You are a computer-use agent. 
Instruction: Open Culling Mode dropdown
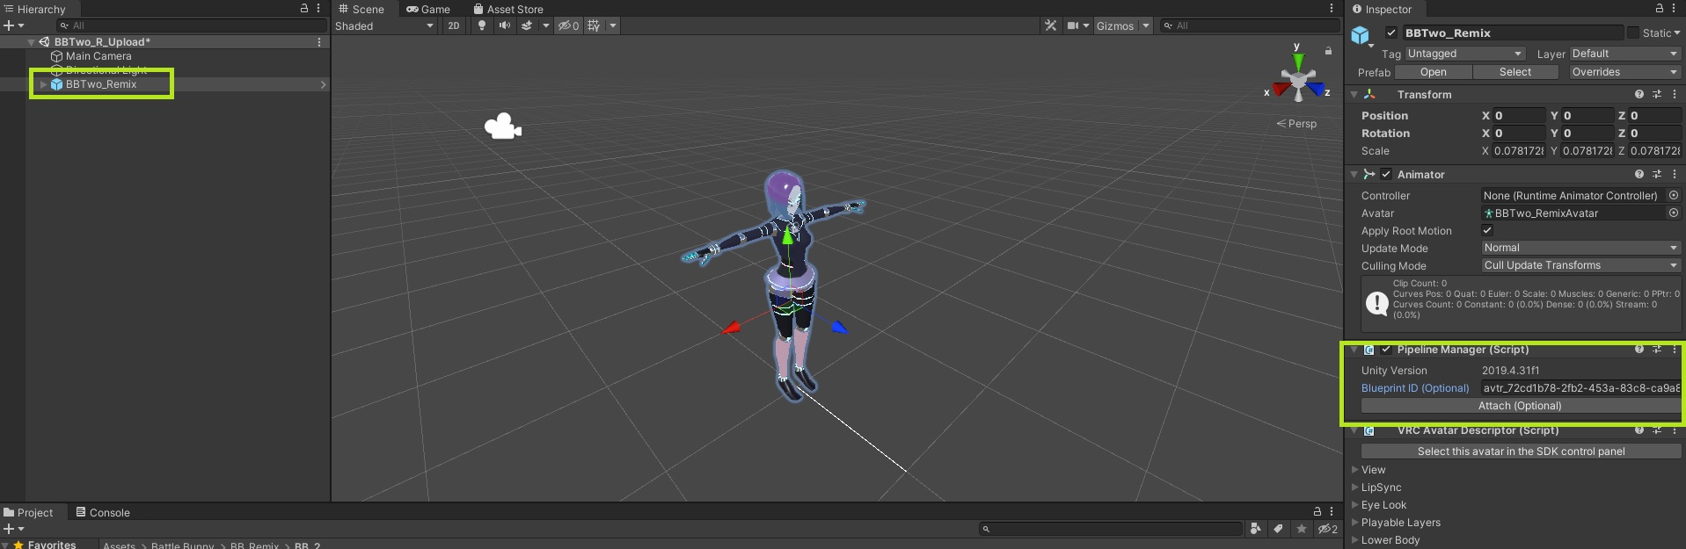point(1581,265)
